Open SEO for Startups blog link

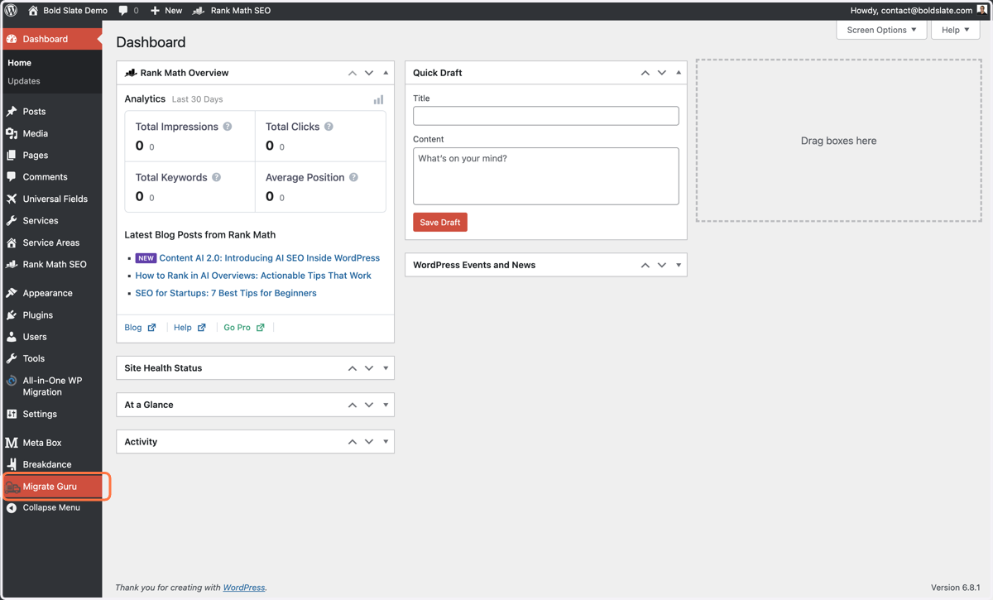coord(226,293)
